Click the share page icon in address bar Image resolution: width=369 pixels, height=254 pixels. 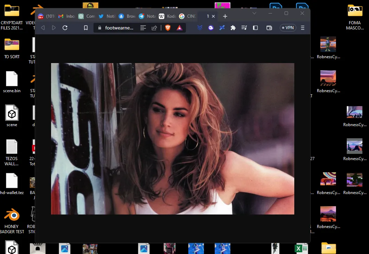pyautogui.click(x=154, y=28)
